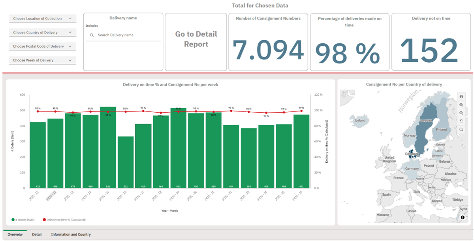
Task: Click the map search magnifier icon
Action: coord(461,130)
